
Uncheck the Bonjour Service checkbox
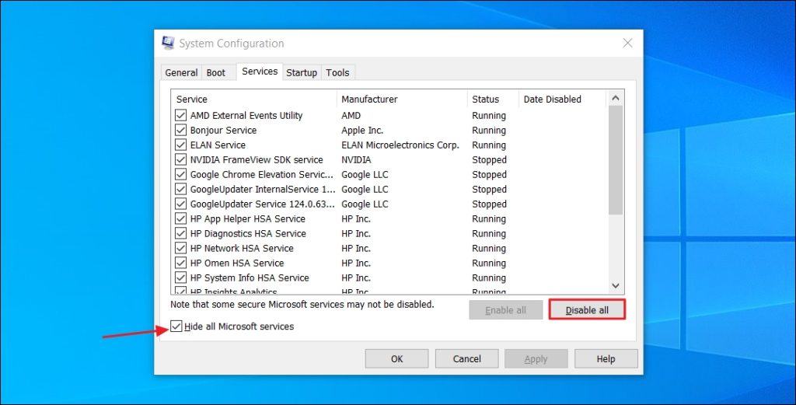(x=181, y=131)
